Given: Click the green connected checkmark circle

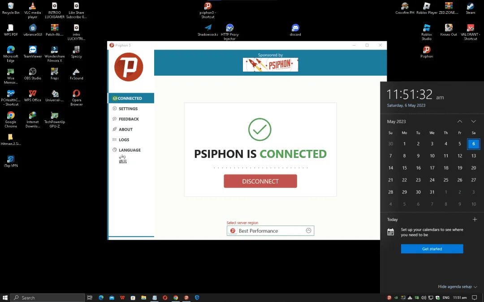Looking at the screenshot, I should point(259,129).
